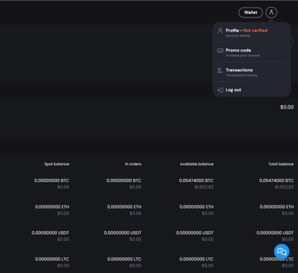Viewport: 298px width, 273px height.
Task: Click the profile person icon in dropdown
Action: click(220, 30)
